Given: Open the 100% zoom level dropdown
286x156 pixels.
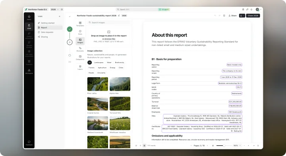Looking at the screenshot, I should pyautogui.click(x=237, y=146).
